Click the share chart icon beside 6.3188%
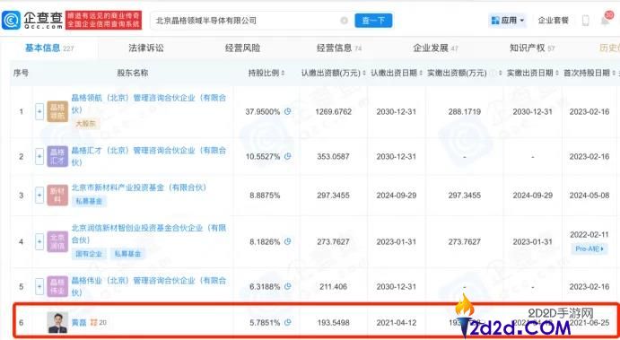This screenshot has width=620, height=340. coord(287,287)
